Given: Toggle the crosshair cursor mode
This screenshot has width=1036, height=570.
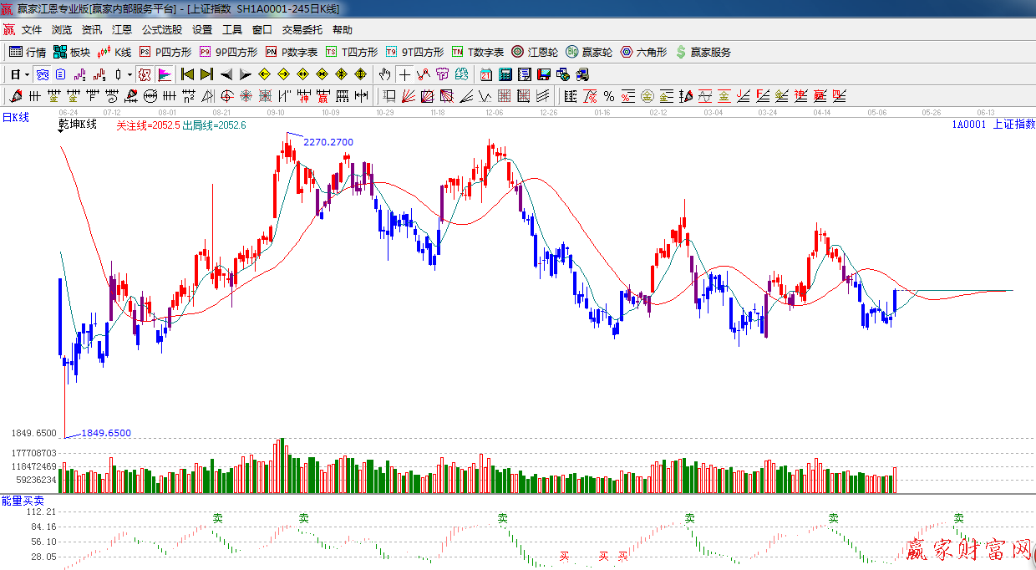Looking at the screenshot, I should [x=404, y=74].
